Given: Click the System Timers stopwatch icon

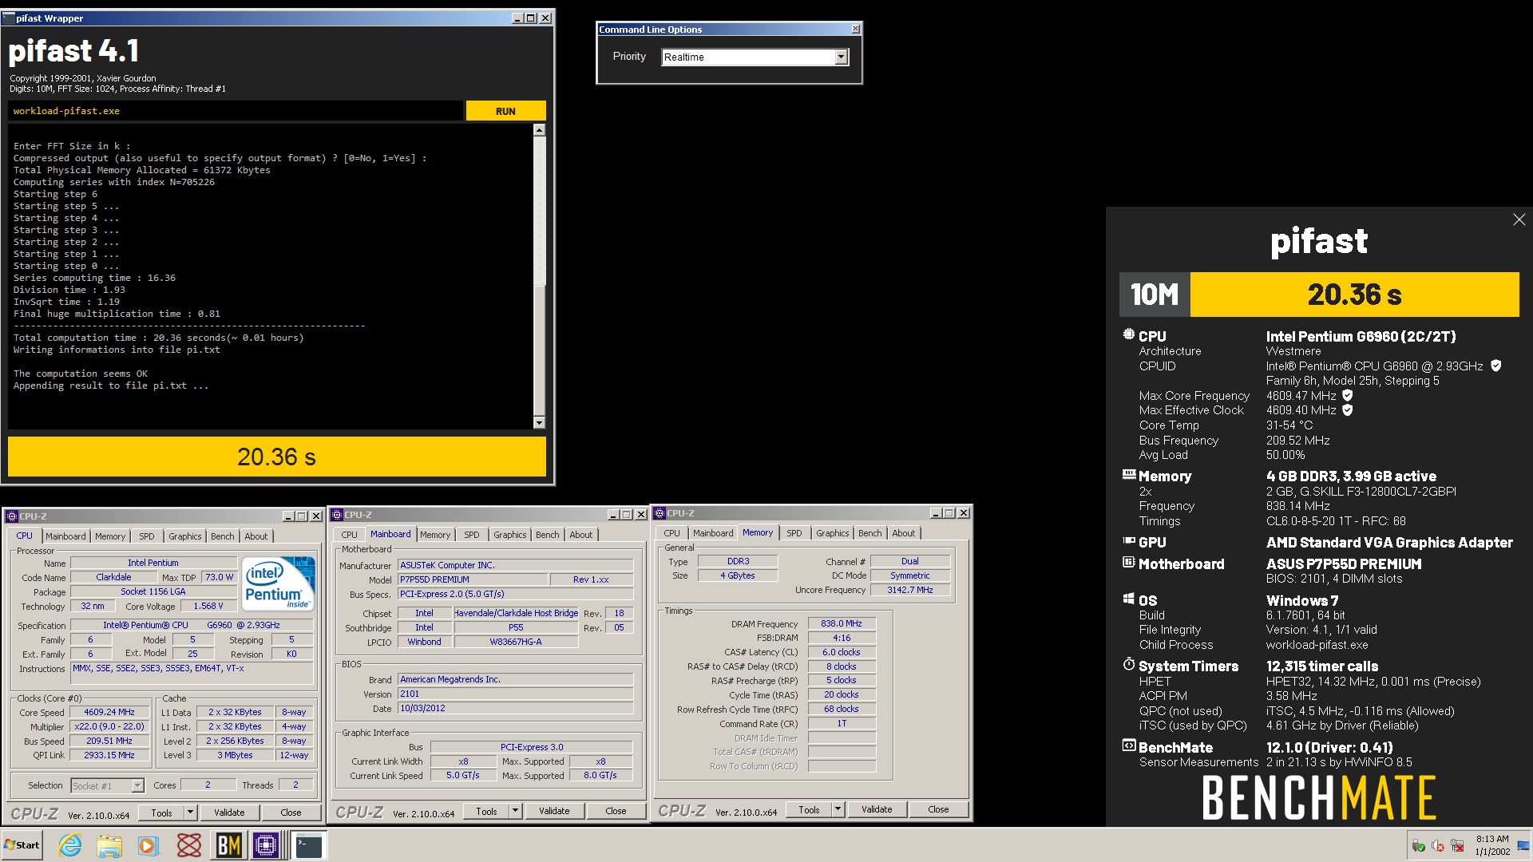Looking at the screenshot, I should tap(1128, 664).
